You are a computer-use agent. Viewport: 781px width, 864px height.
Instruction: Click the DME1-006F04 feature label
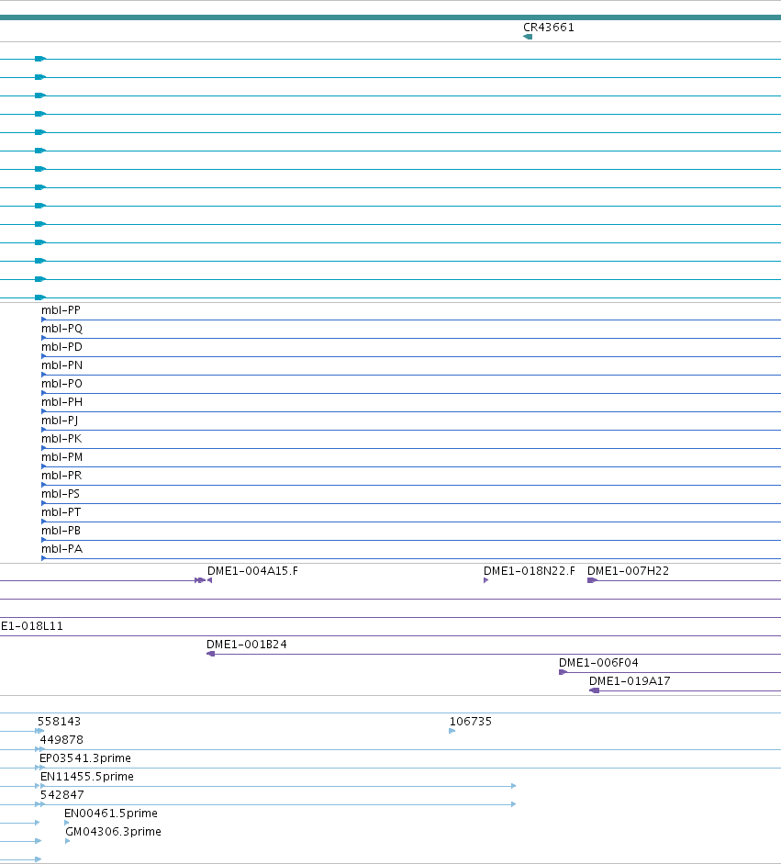click(598, 663)
